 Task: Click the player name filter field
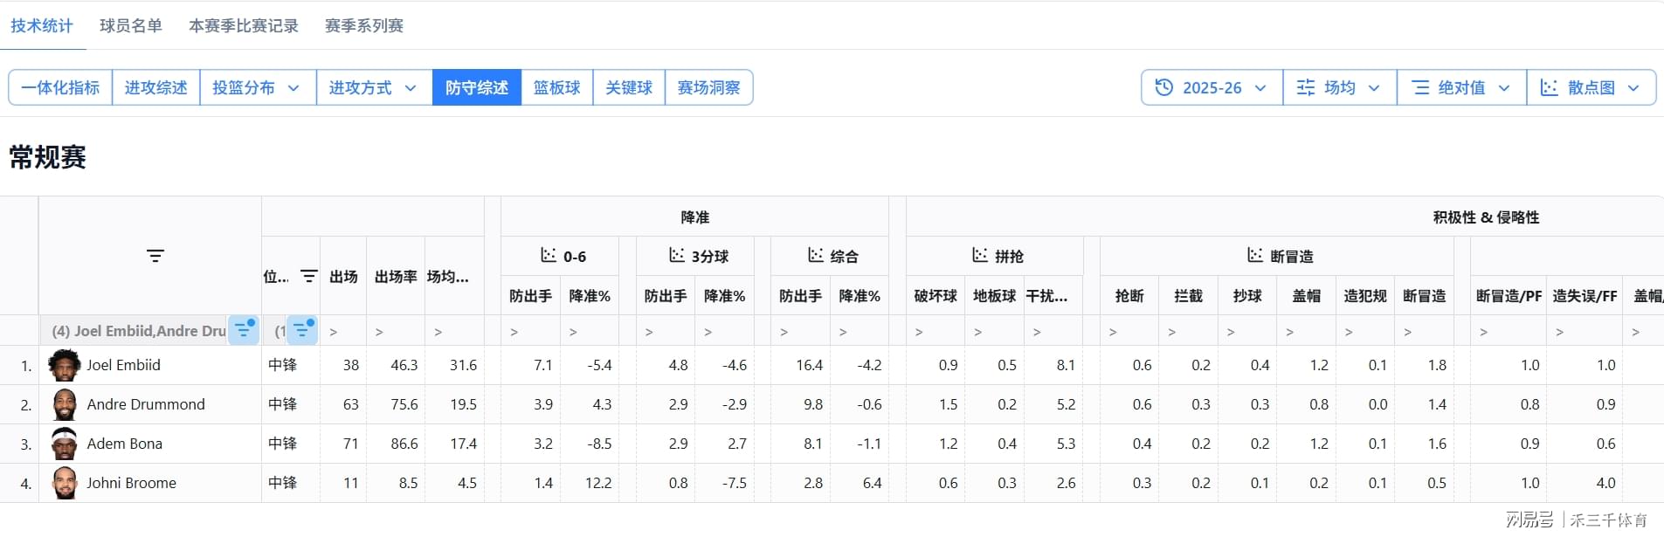tap(135, 330)
